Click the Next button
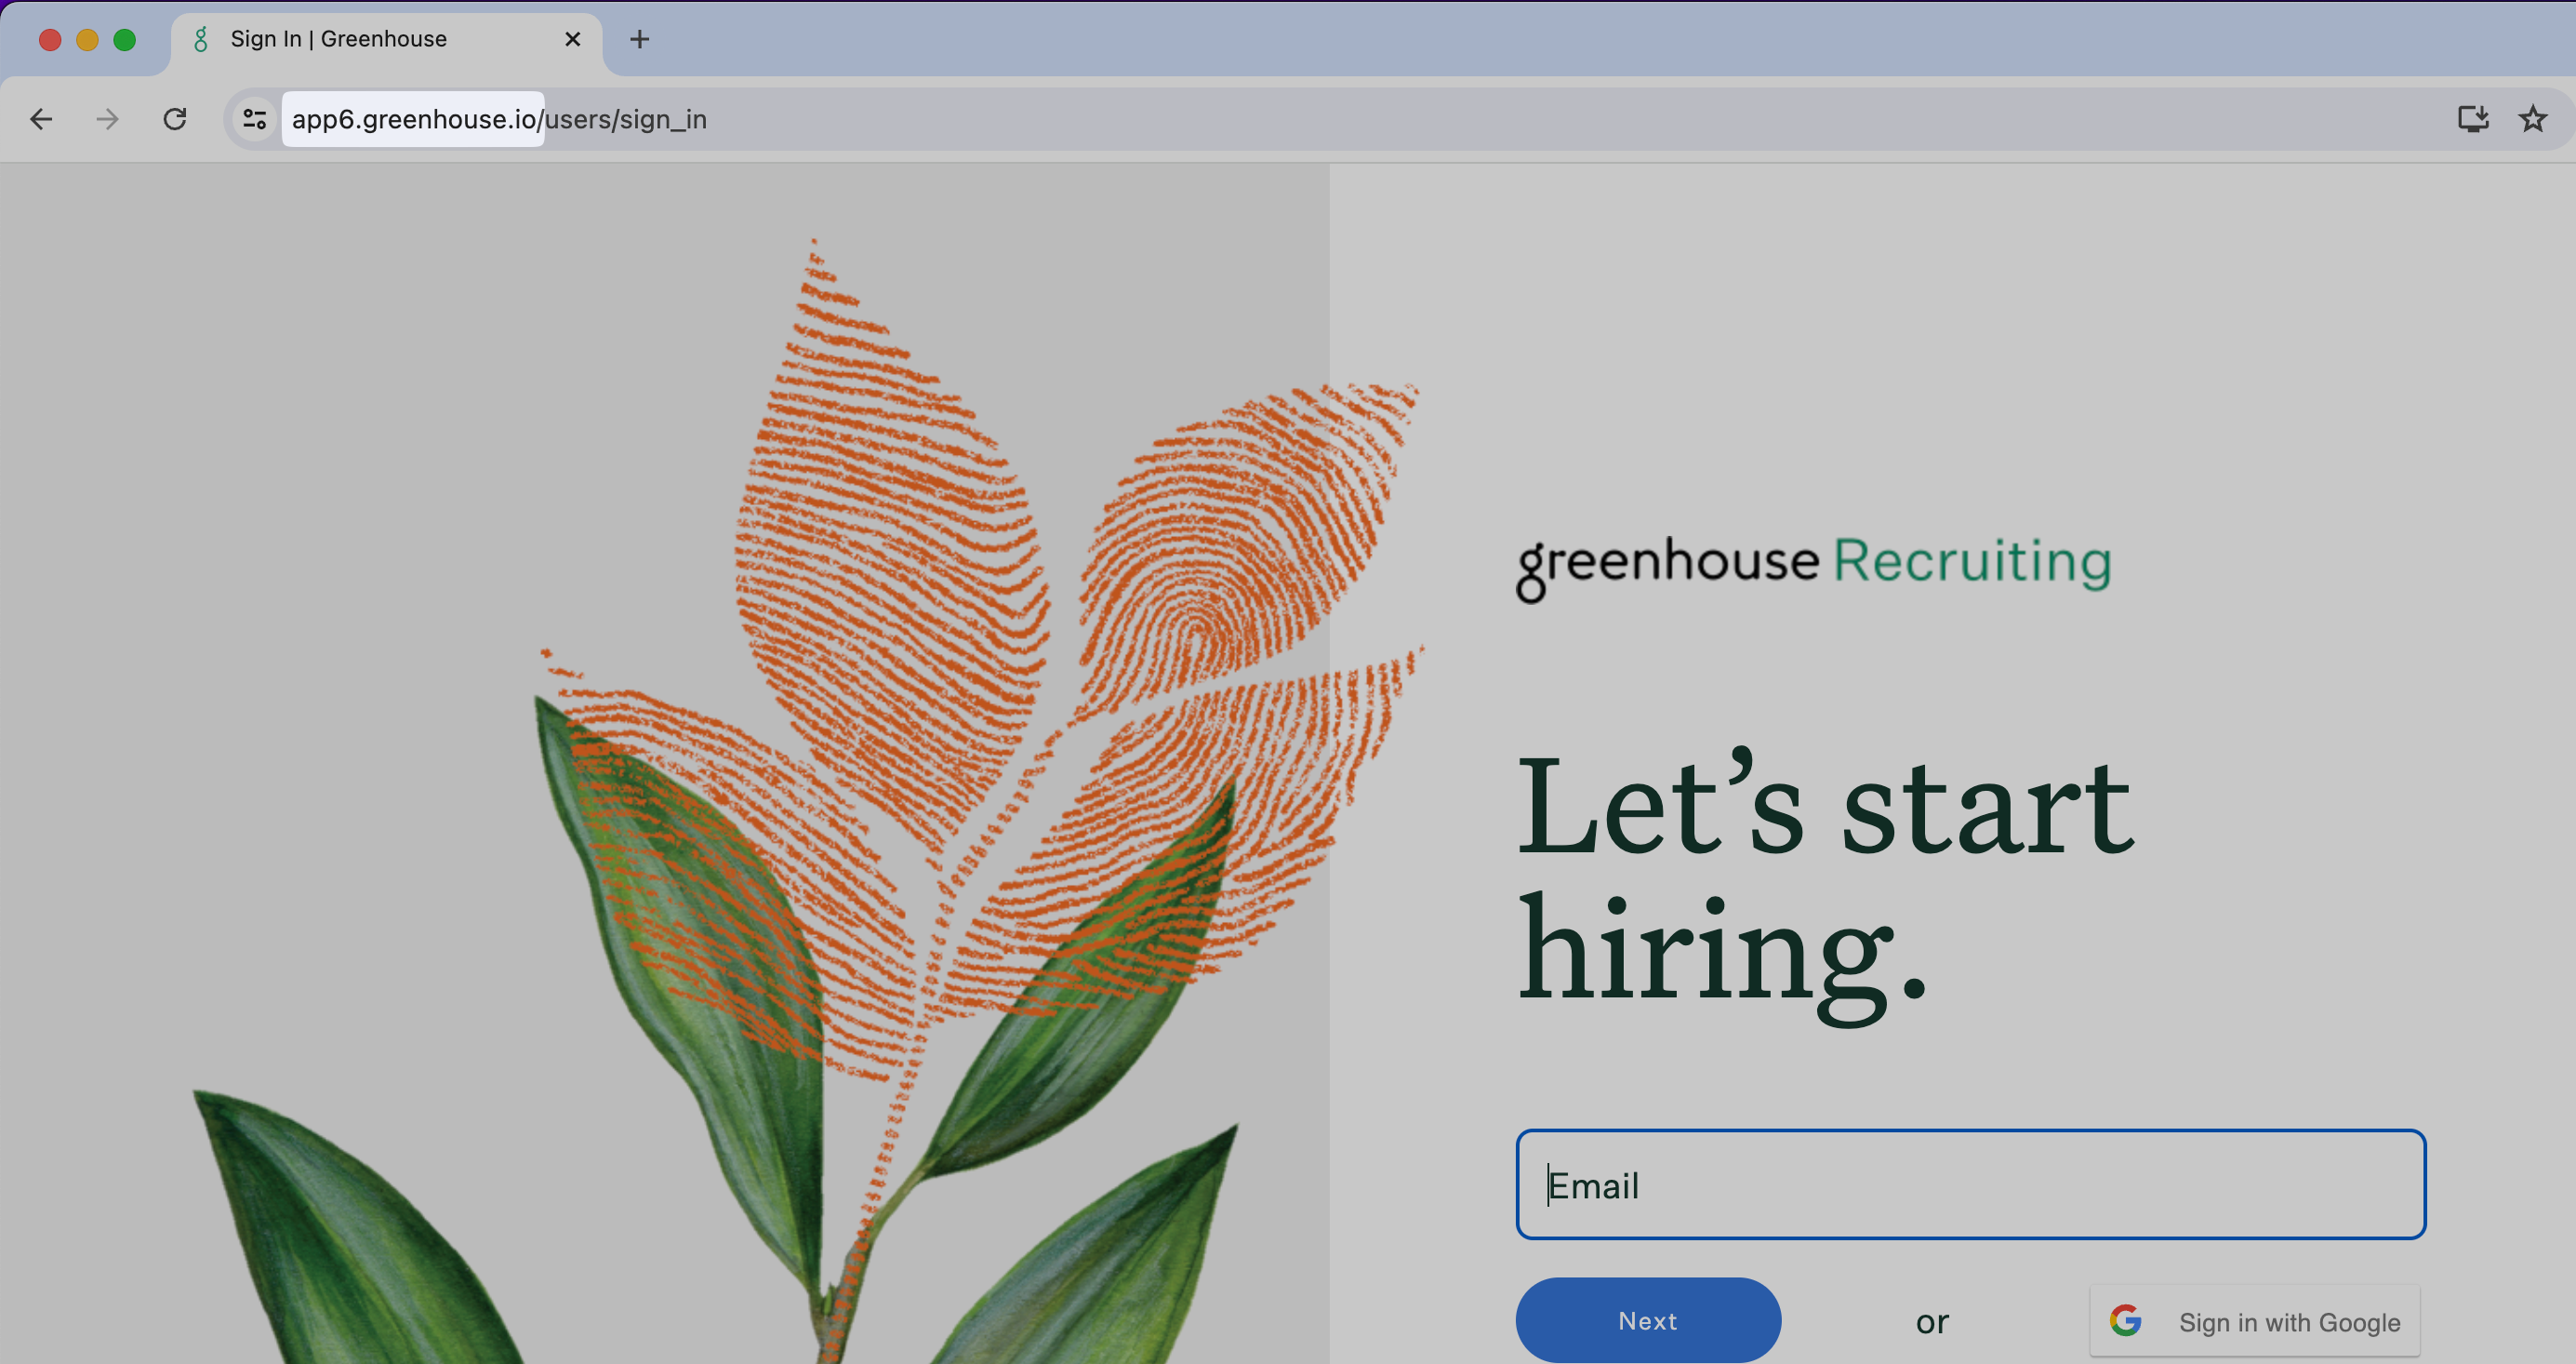 tap(1647, 1320)
